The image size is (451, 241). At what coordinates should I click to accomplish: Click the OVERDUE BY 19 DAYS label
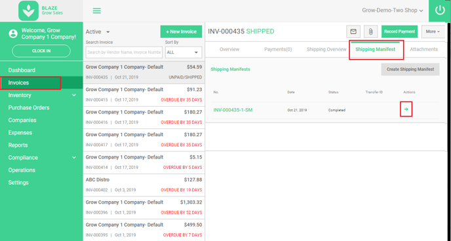pos(181,190)
